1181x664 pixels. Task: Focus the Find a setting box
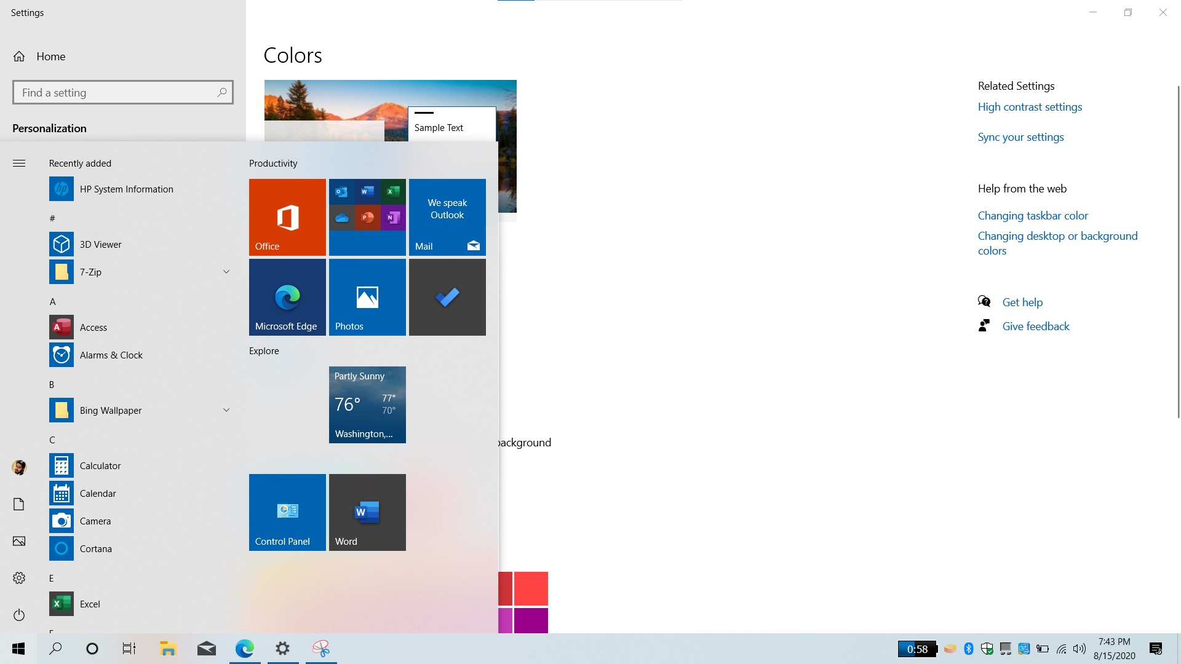[123, 92]
